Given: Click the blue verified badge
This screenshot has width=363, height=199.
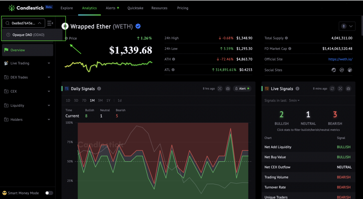Looking at the screenshot, I should coord(138,26).
